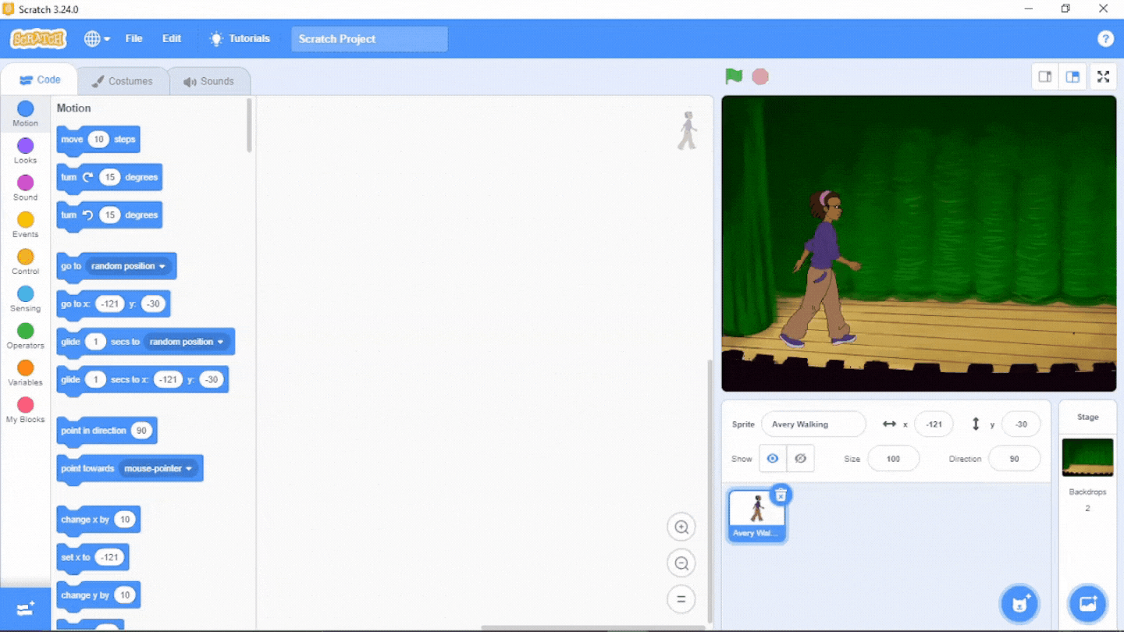
Task: Click the change x by 10 value
Action: [125, 520]
